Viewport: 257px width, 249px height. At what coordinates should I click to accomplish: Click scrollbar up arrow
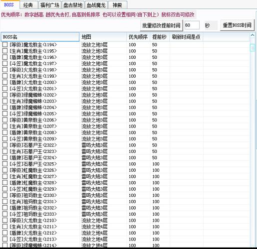253,35
